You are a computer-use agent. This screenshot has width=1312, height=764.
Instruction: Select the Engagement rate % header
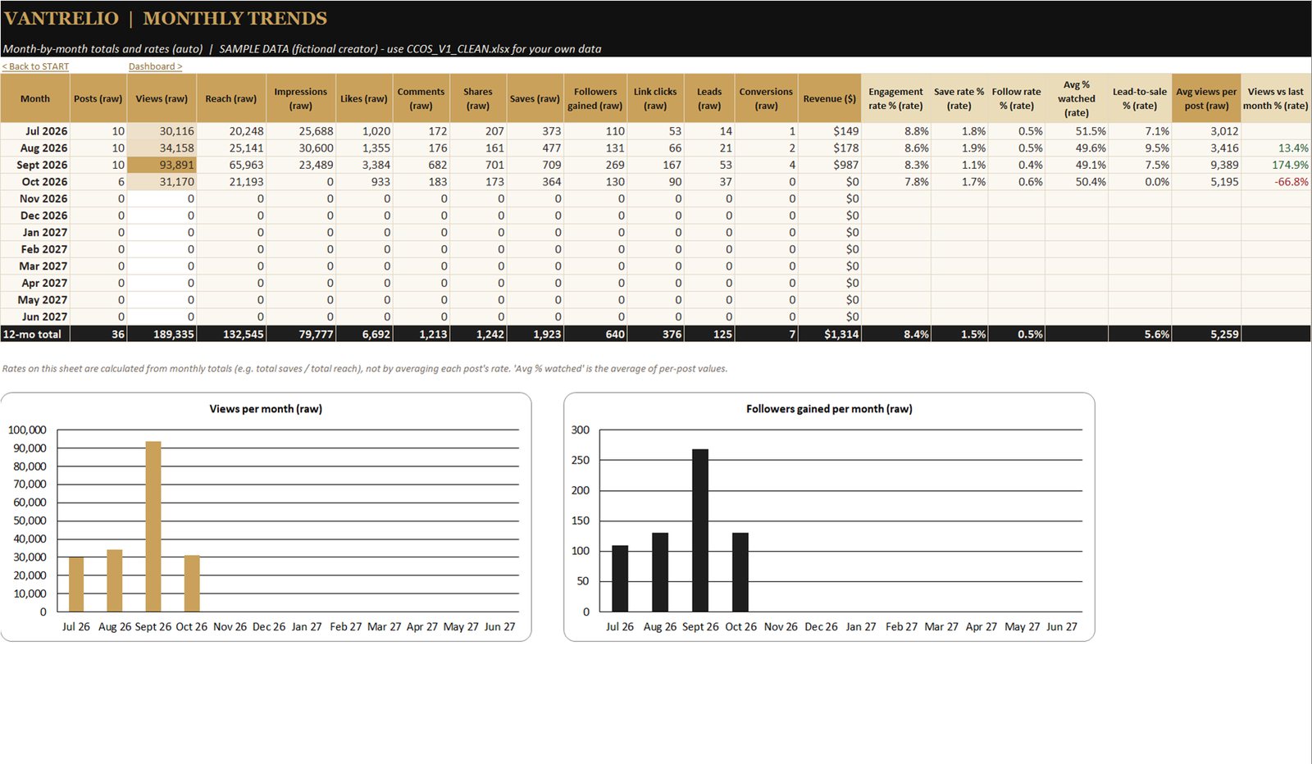tap(895, 98)
